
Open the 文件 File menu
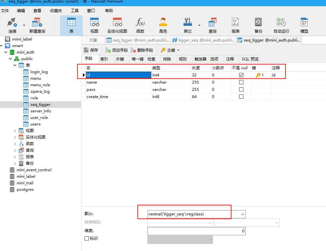coord(5,10)
